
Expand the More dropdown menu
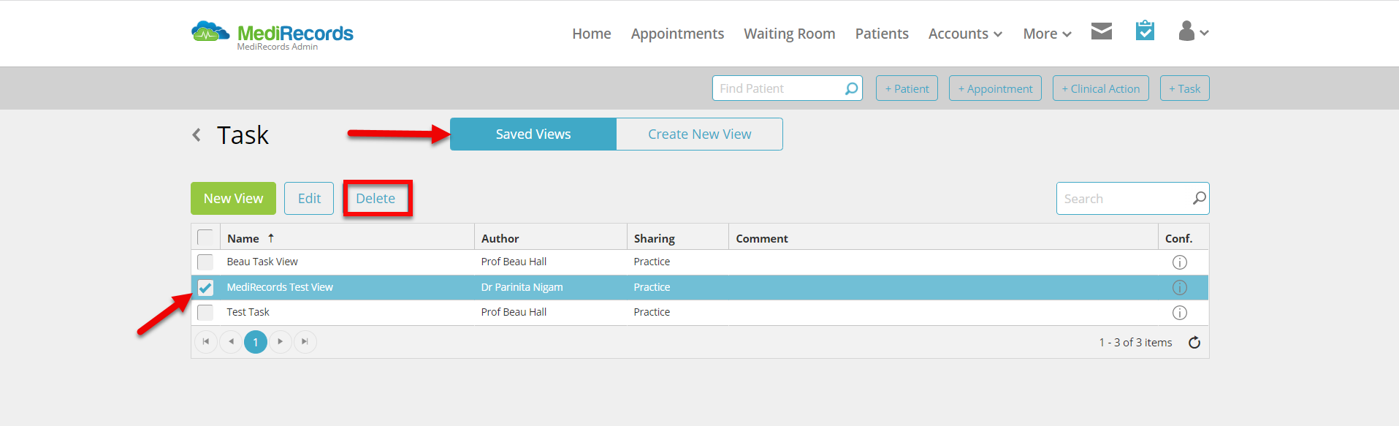click(1047, 34)
